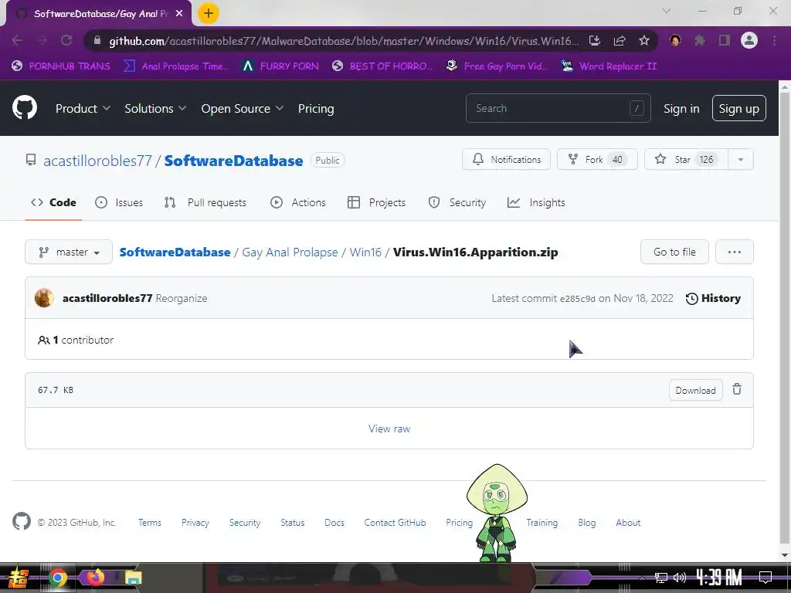Bookmark this page with the star icon

[x=644, y=40]
